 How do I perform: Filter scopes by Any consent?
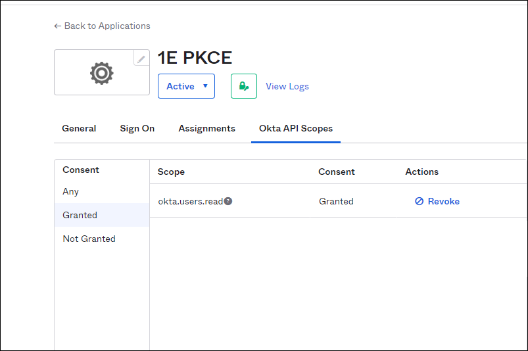pos(71,191)
